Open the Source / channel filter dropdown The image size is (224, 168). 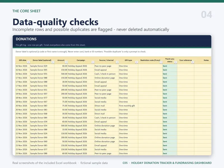(x=117, y=62)
